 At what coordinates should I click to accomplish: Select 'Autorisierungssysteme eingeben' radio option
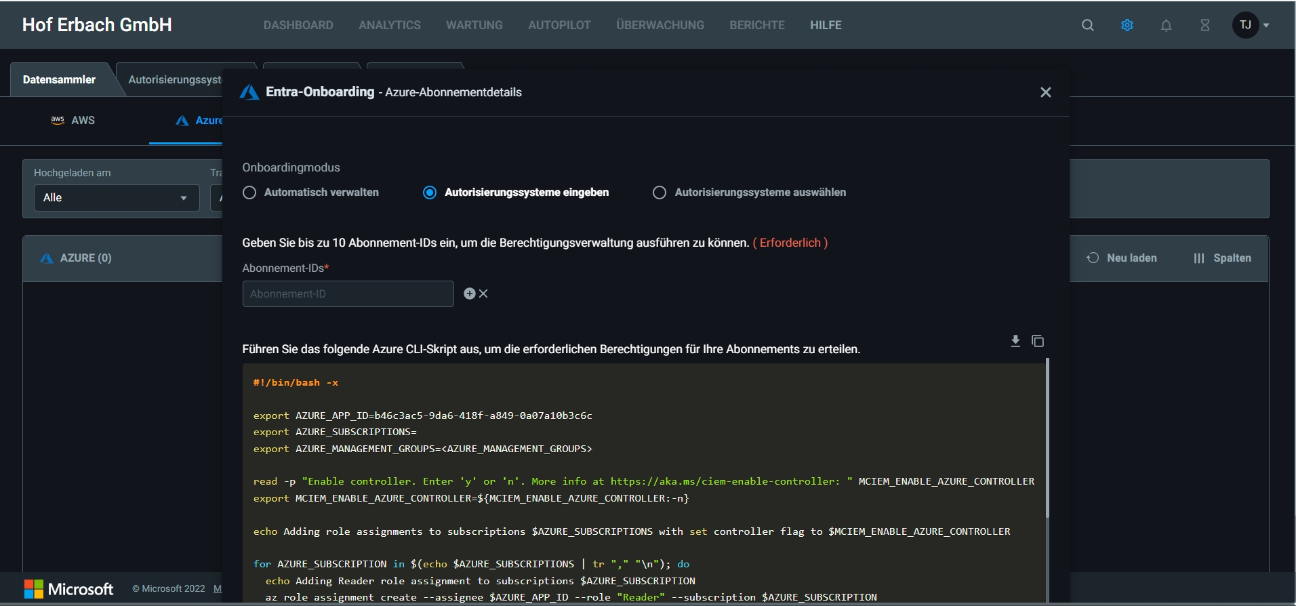pyautogui.click(x=515, y=193)
